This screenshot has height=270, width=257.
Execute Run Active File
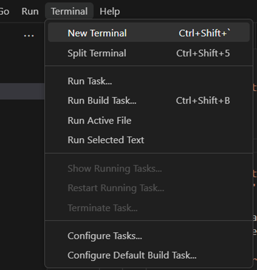[x=149, y=120]
